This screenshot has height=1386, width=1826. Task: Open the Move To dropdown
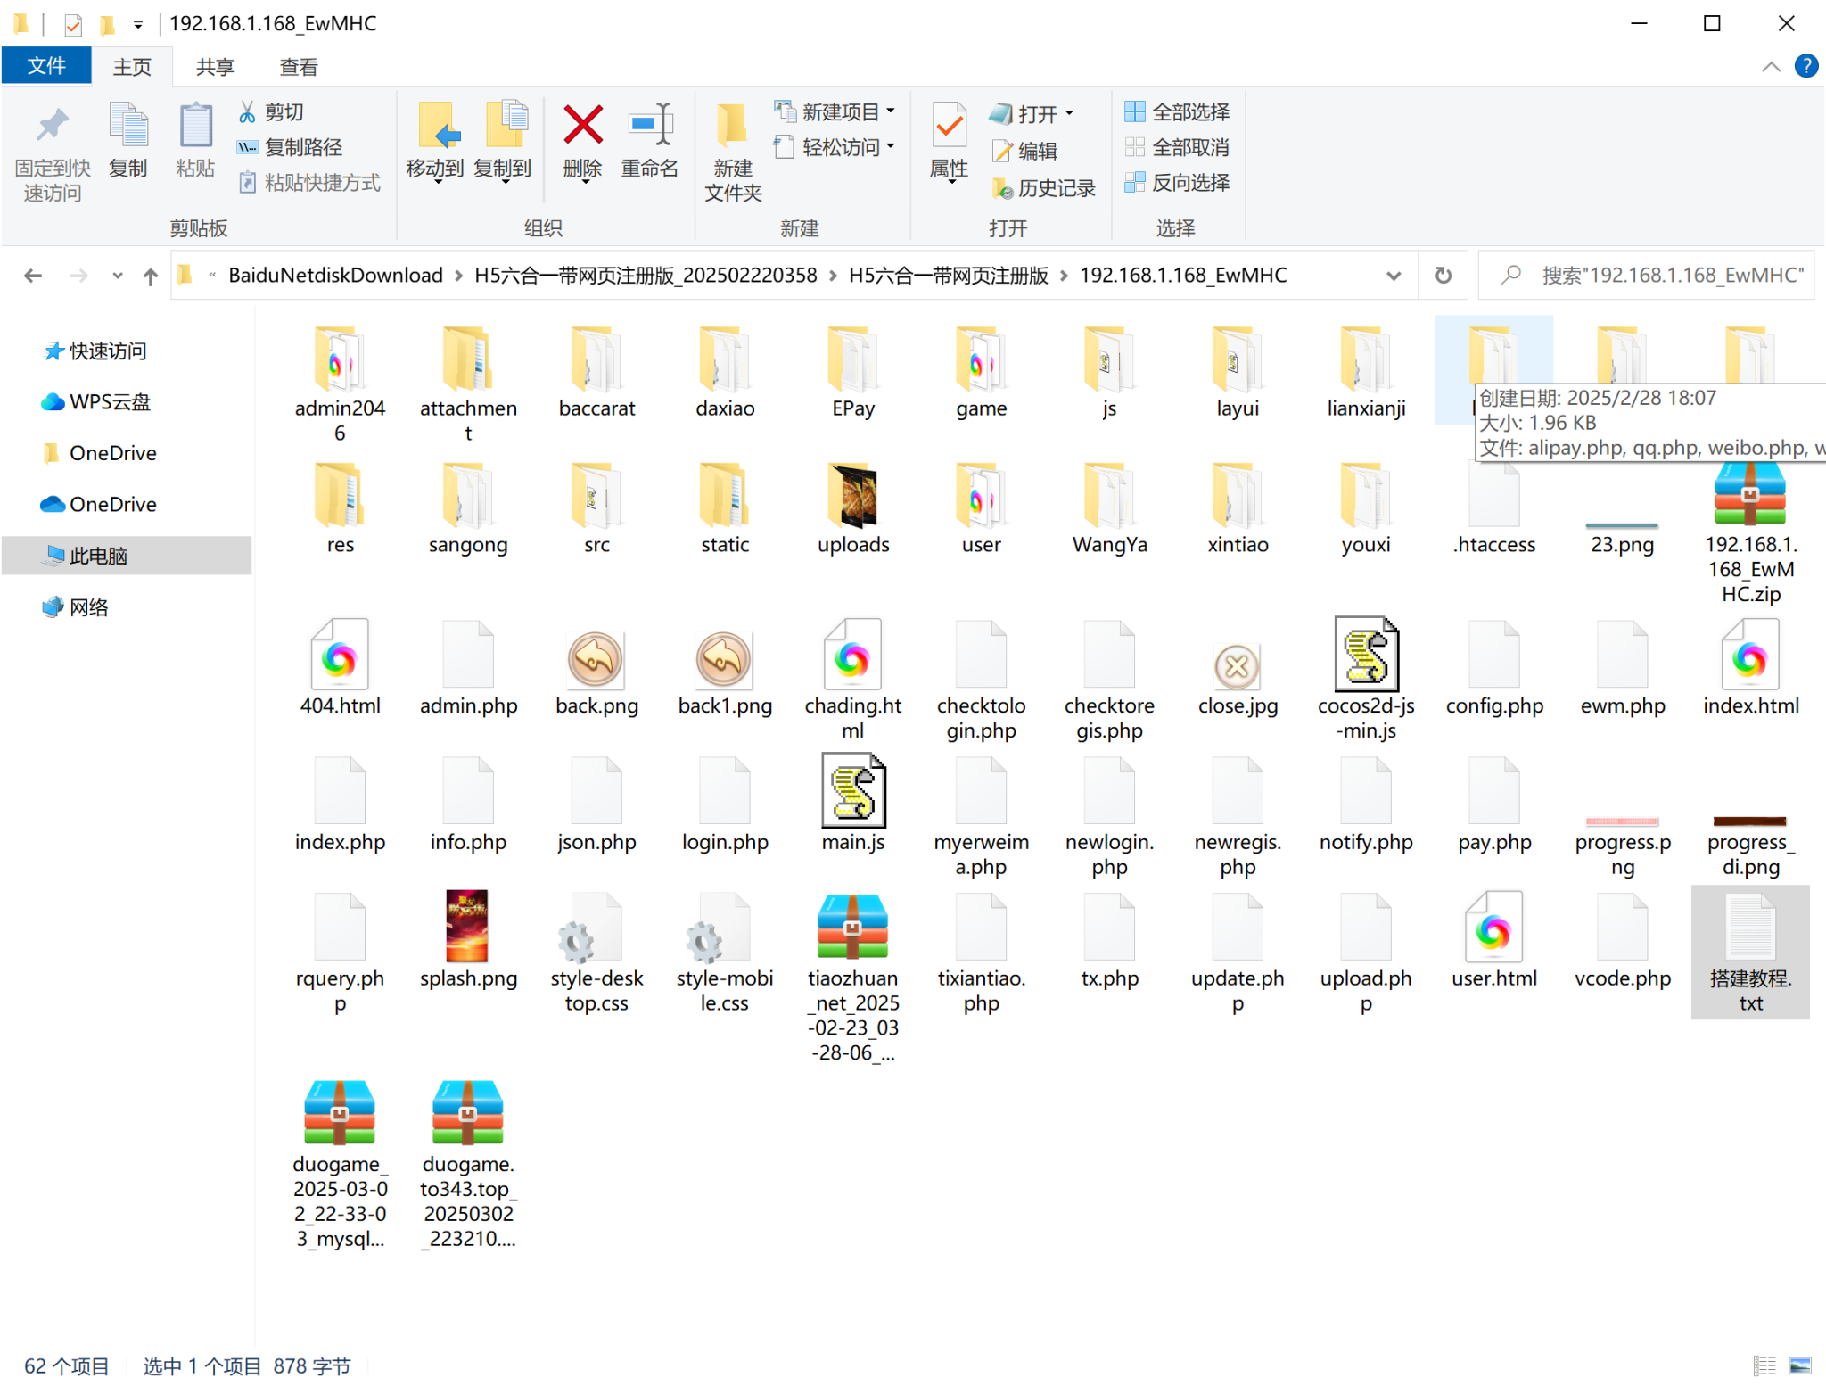pos(435,169)
